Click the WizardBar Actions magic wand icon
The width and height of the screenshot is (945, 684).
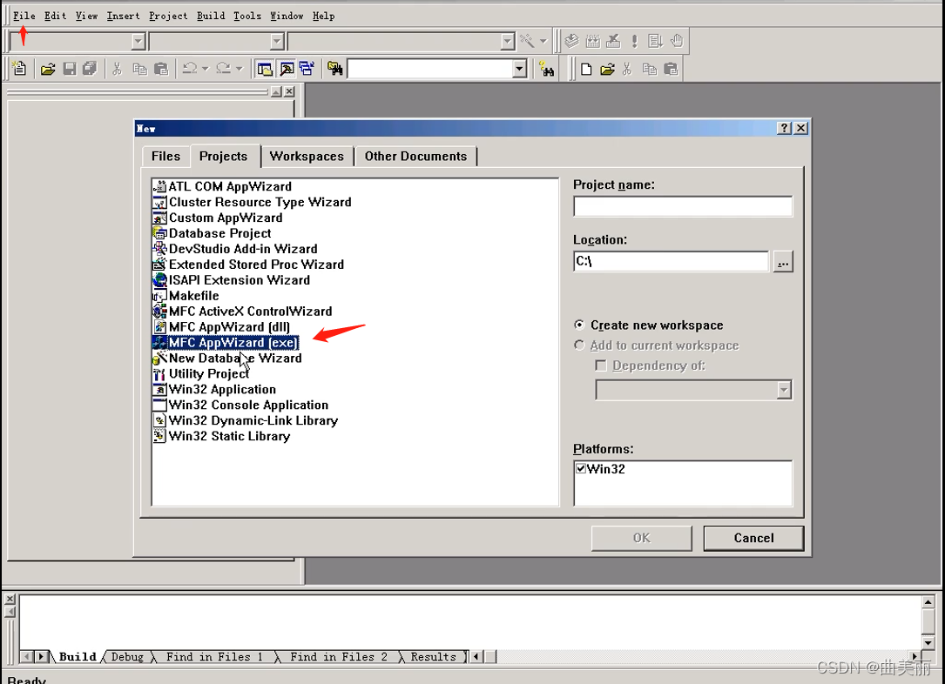tap(527, 41)
